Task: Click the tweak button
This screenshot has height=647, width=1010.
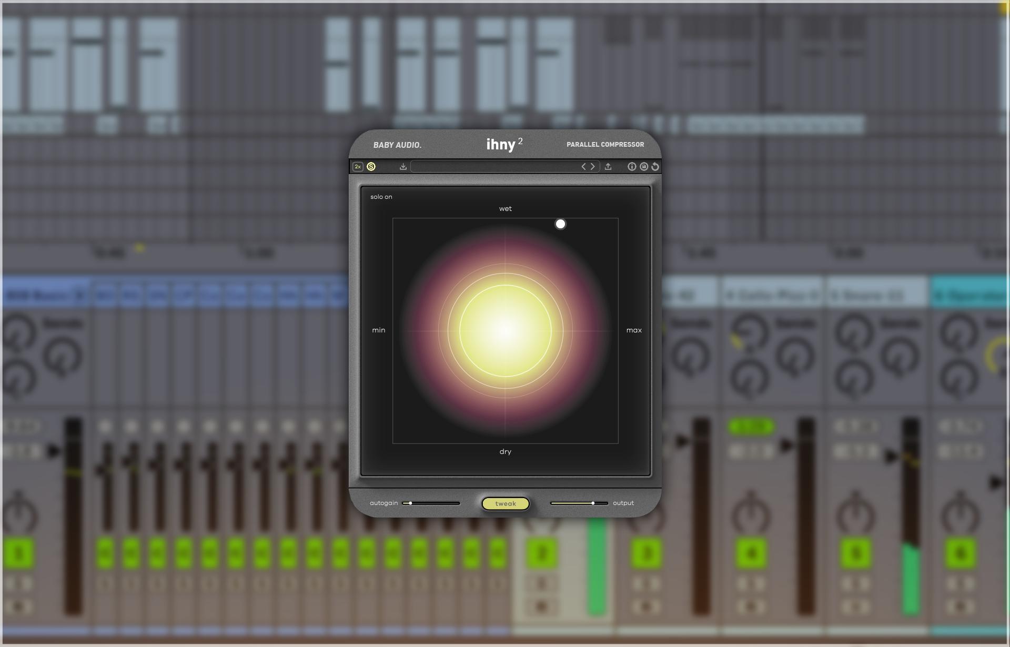Action: (x=506, y=504)
